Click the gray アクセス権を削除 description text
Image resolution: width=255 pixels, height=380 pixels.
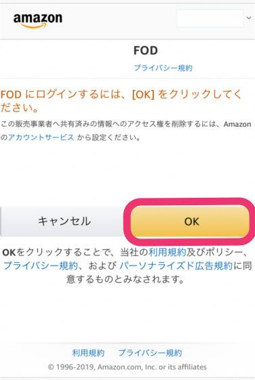click(125, 131)
